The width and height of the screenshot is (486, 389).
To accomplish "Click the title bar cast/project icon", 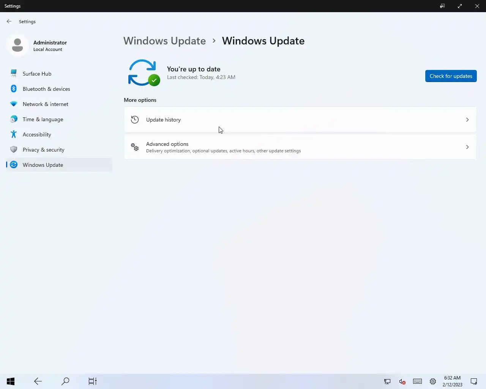I will [442, 6].
